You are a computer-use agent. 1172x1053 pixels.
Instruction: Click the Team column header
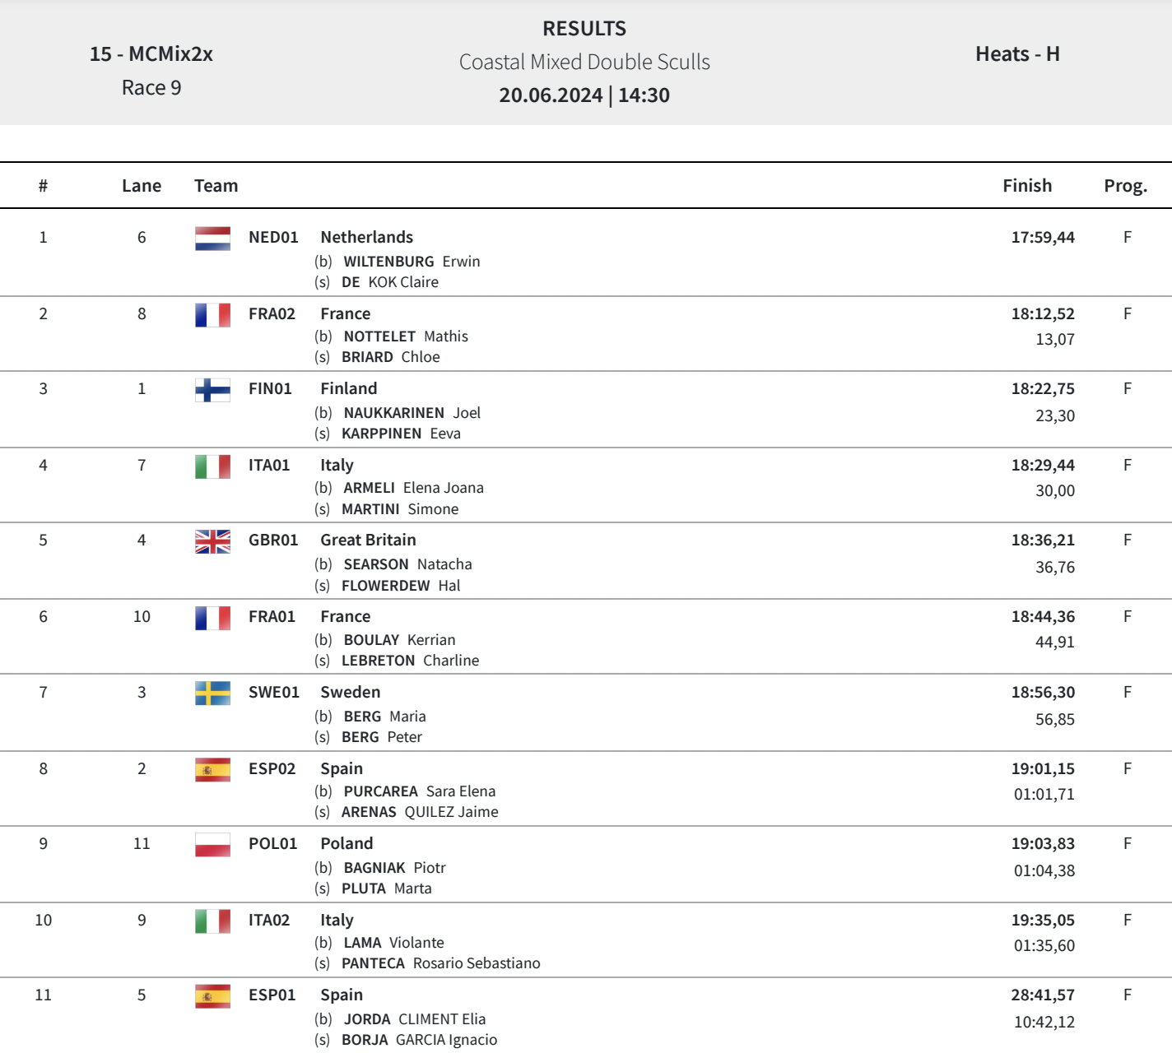click(216, 186)
